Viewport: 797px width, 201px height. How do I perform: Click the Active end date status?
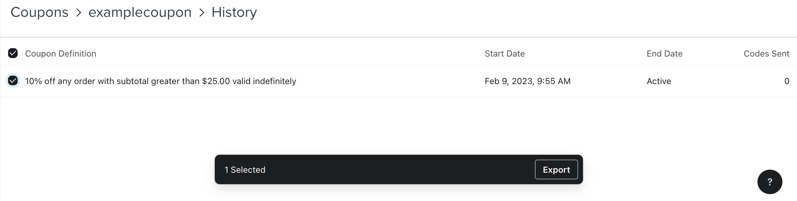tap(659, 81)
